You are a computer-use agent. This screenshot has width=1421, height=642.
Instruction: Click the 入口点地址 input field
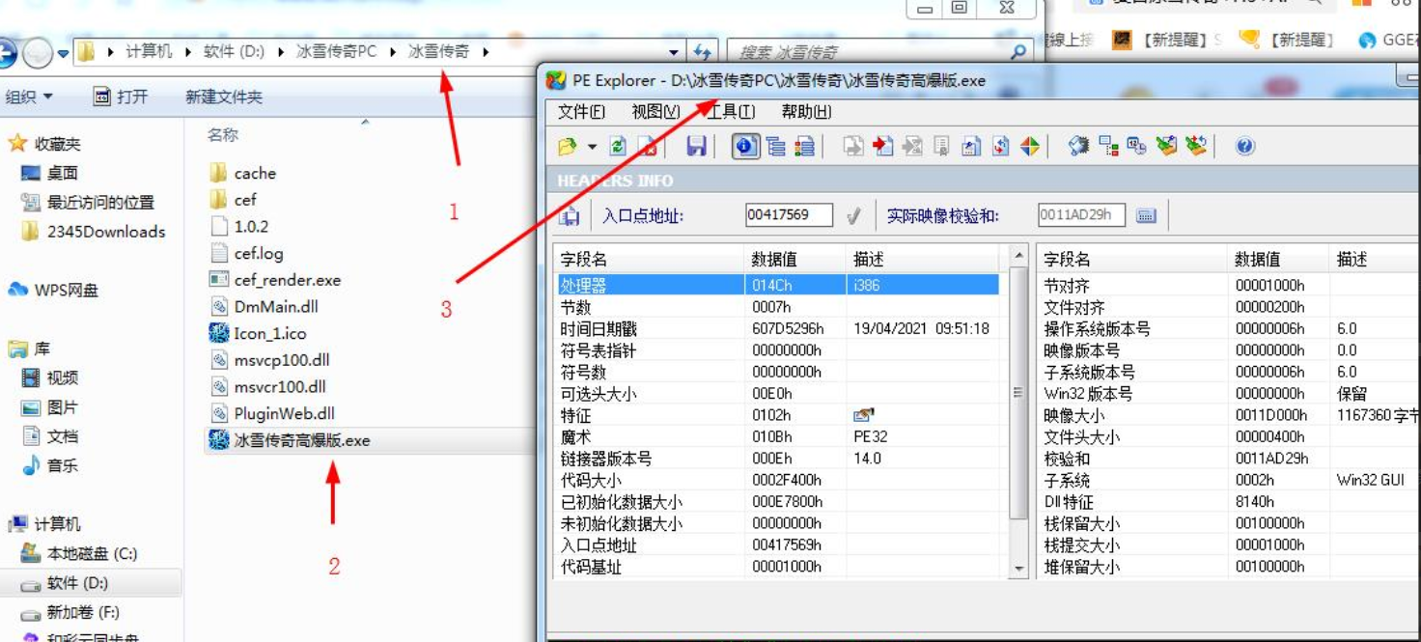click(788, 215)
